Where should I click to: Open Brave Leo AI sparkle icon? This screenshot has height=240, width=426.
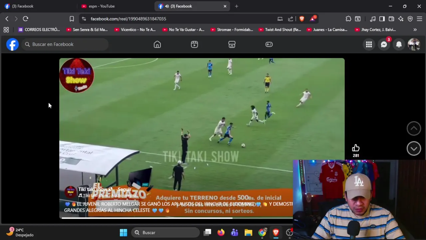point(401,19)
